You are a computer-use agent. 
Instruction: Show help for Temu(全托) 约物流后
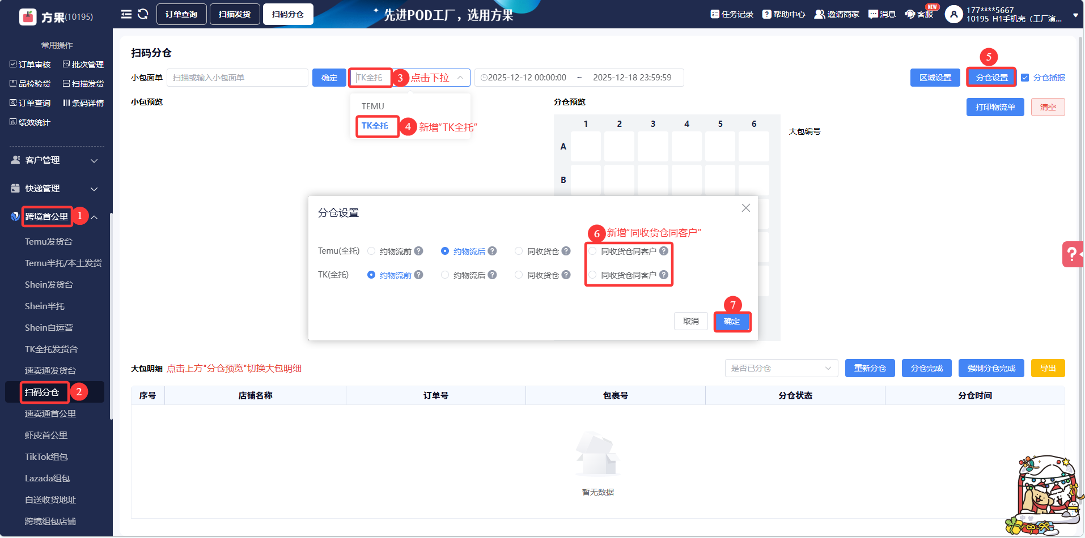[492, 251]
